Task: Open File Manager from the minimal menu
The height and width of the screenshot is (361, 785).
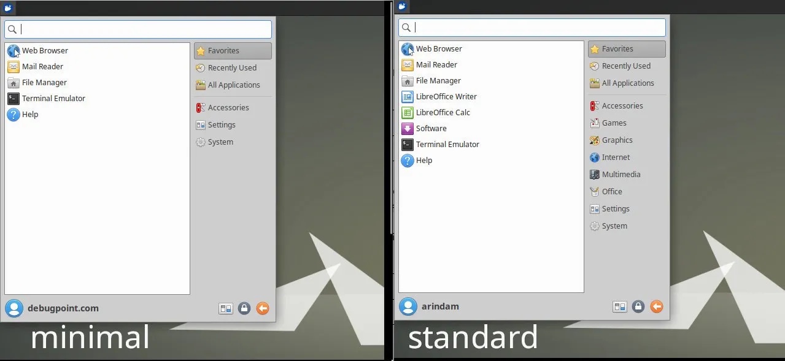Action: pyautogui.click(x=43, y=82)
